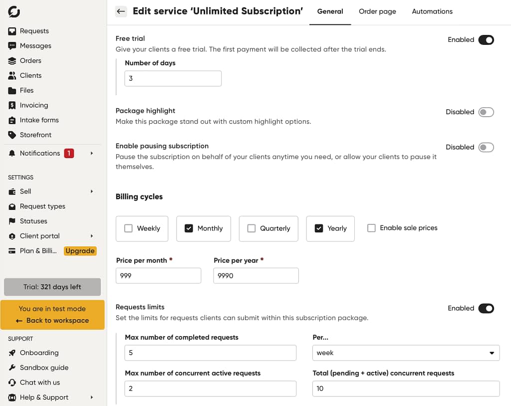Image resolution: width=511 pixels, height=406 pixels.
Task: Check Enable sale prices checkbox
Action: pos(371,228)
